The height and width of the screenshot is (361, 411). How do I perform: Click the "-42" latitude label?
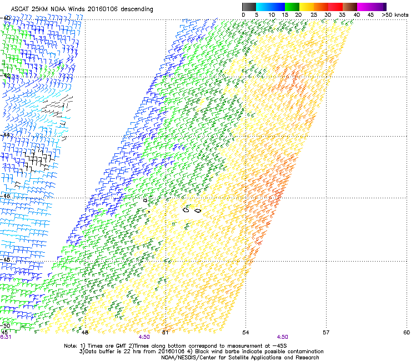pyautogui.click(x=6, y=76)
